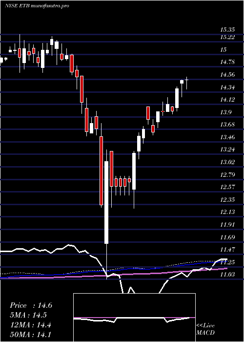244x342 pixels.
Task: Click the 13.68 price axis label
Action: coord(227,125)
